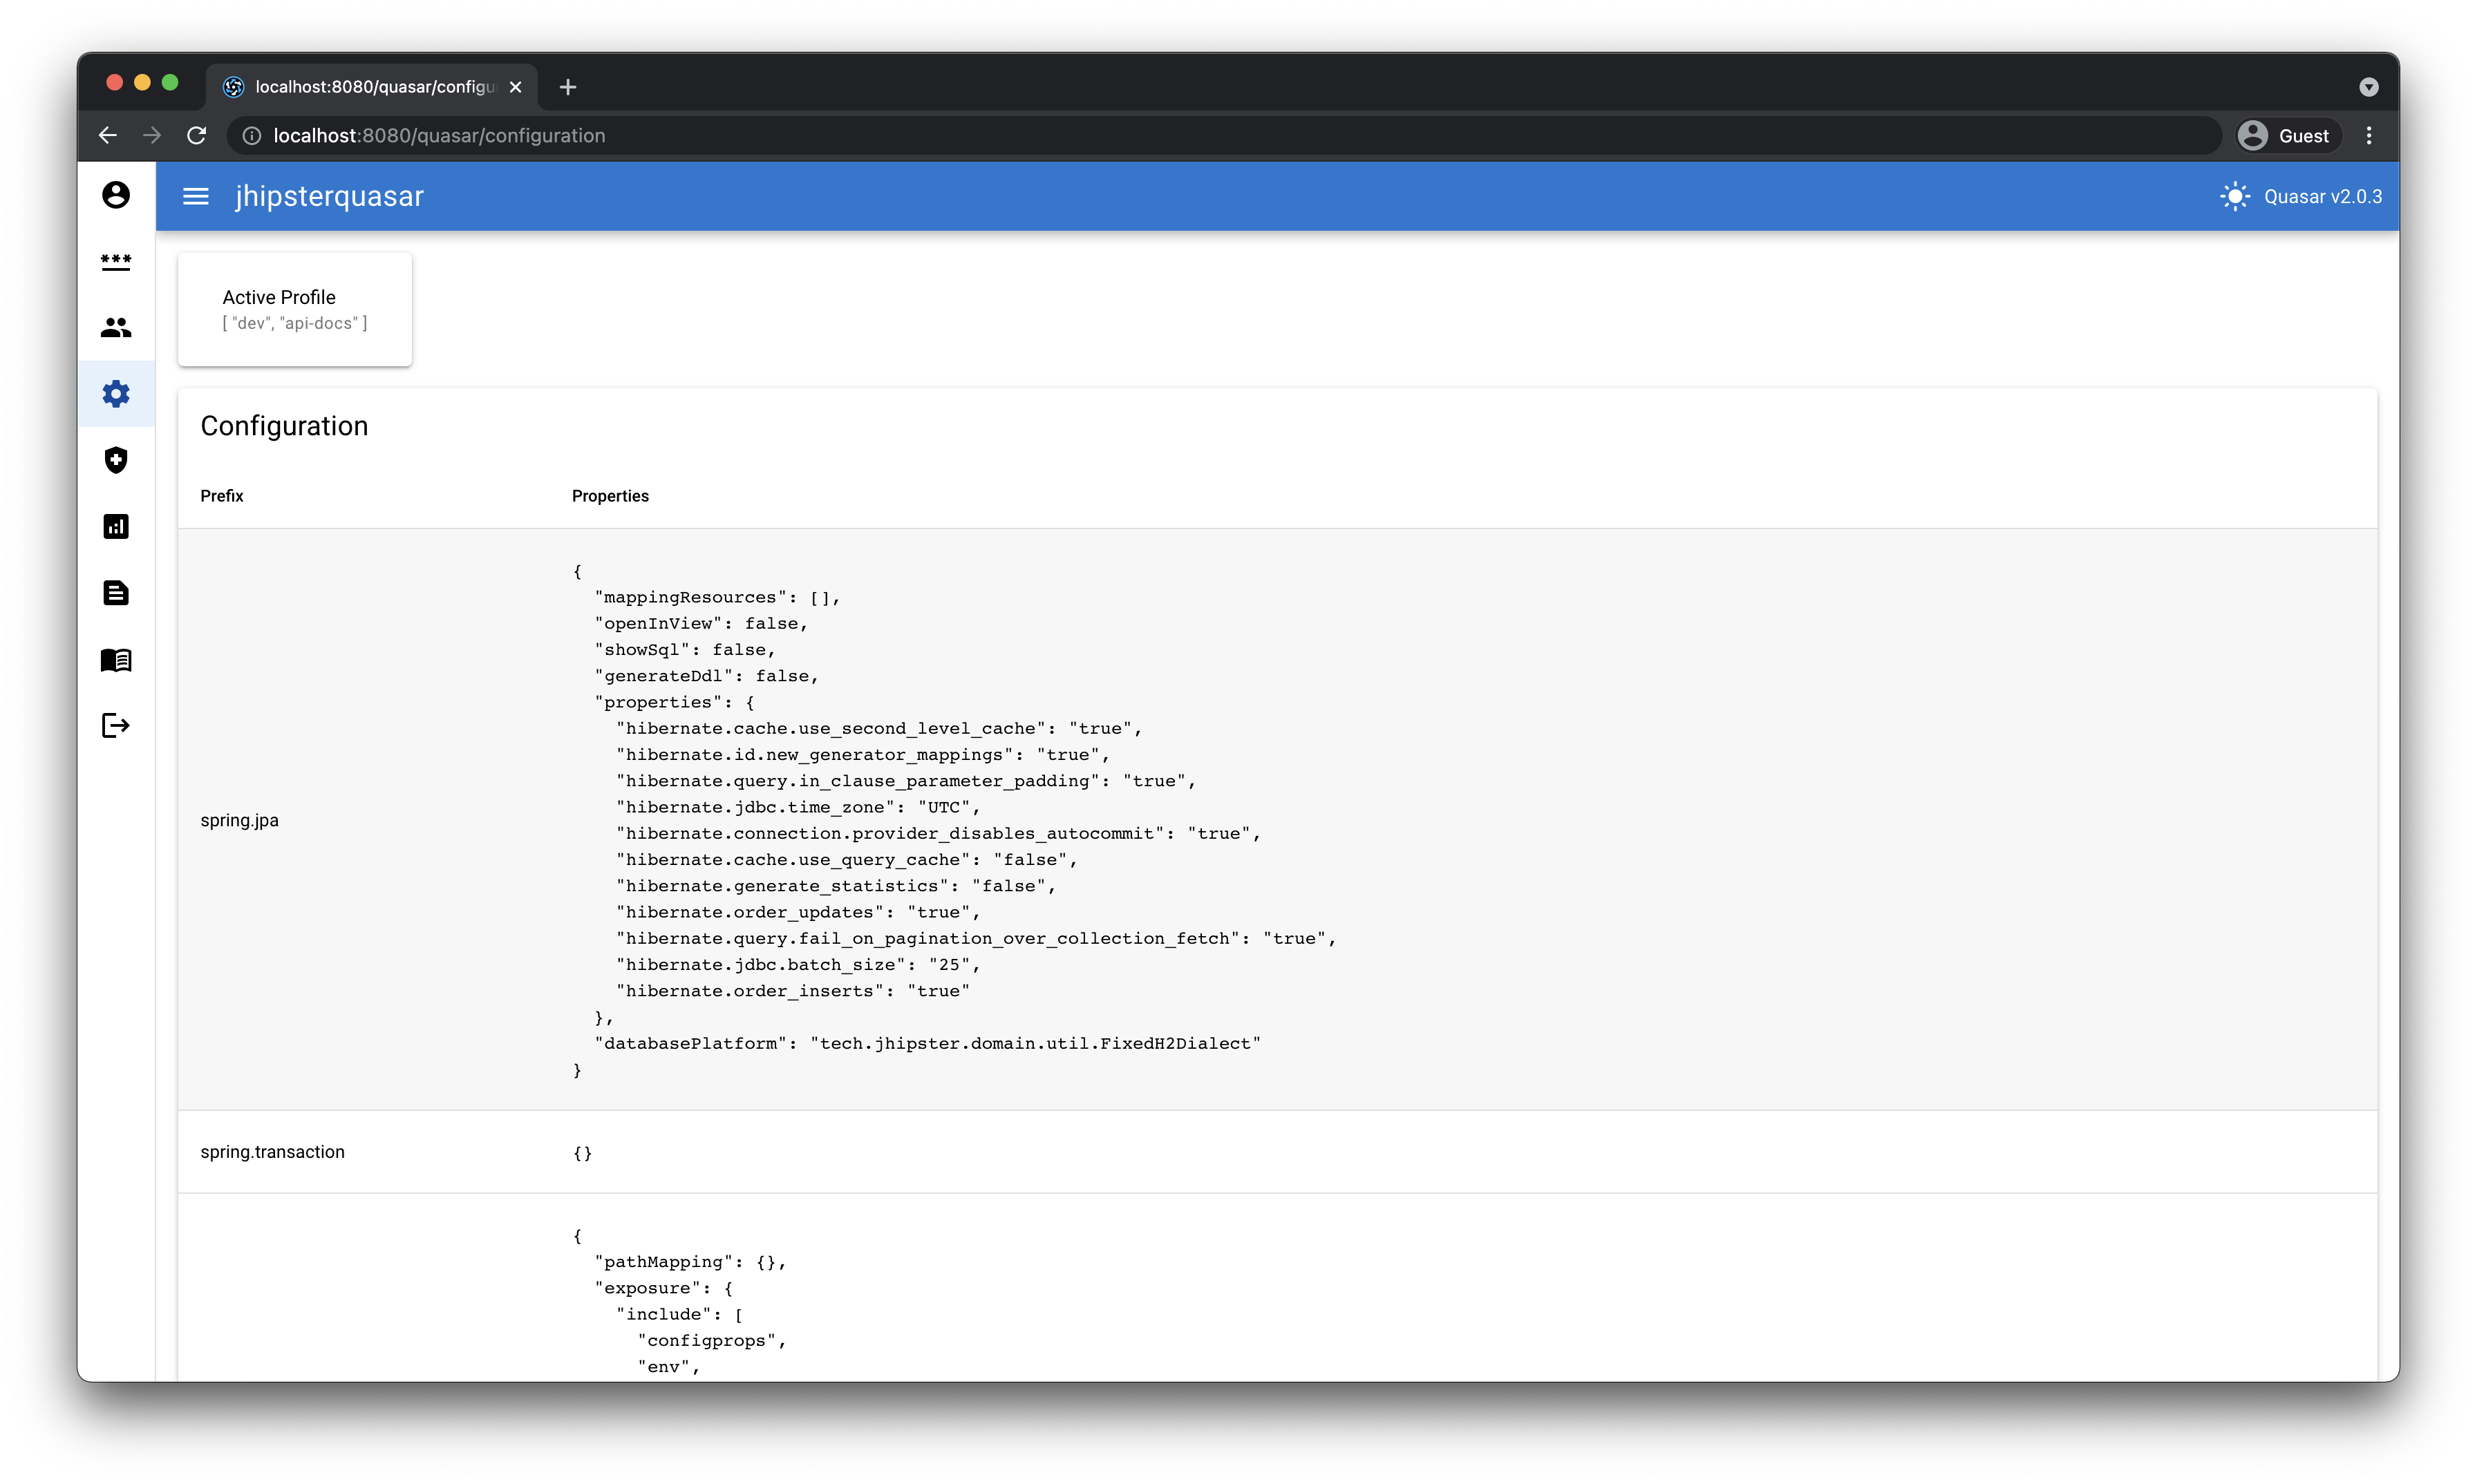The image size is (2477, 1484).
Task: Reload the current page
Action: [x=197, y=136]
